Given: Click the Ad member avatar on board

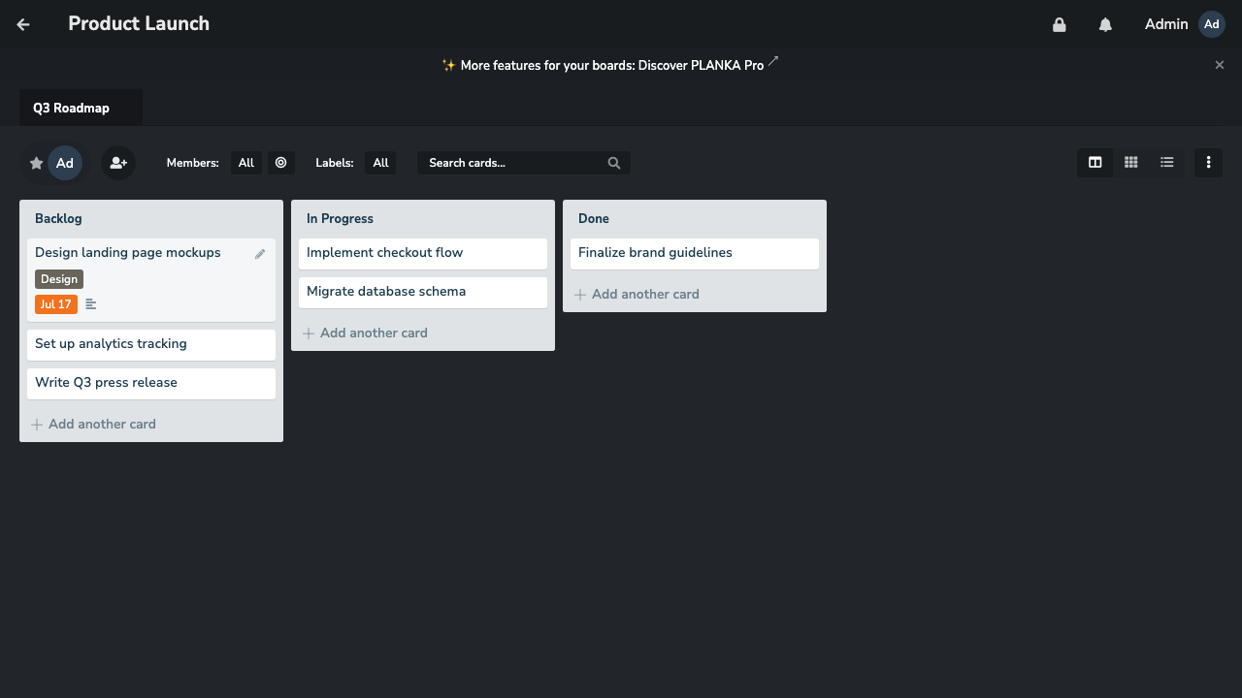Looking at the screenshot, I should tap(65, 163).
